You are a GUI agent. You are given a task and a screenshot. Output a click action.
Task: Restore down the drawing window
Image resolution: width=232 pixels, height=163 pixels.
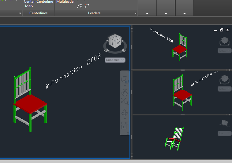click(x=222, y=30)
